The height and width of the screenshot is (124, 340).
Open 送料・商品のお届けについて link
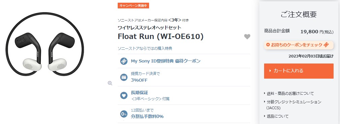pos(290,93)
